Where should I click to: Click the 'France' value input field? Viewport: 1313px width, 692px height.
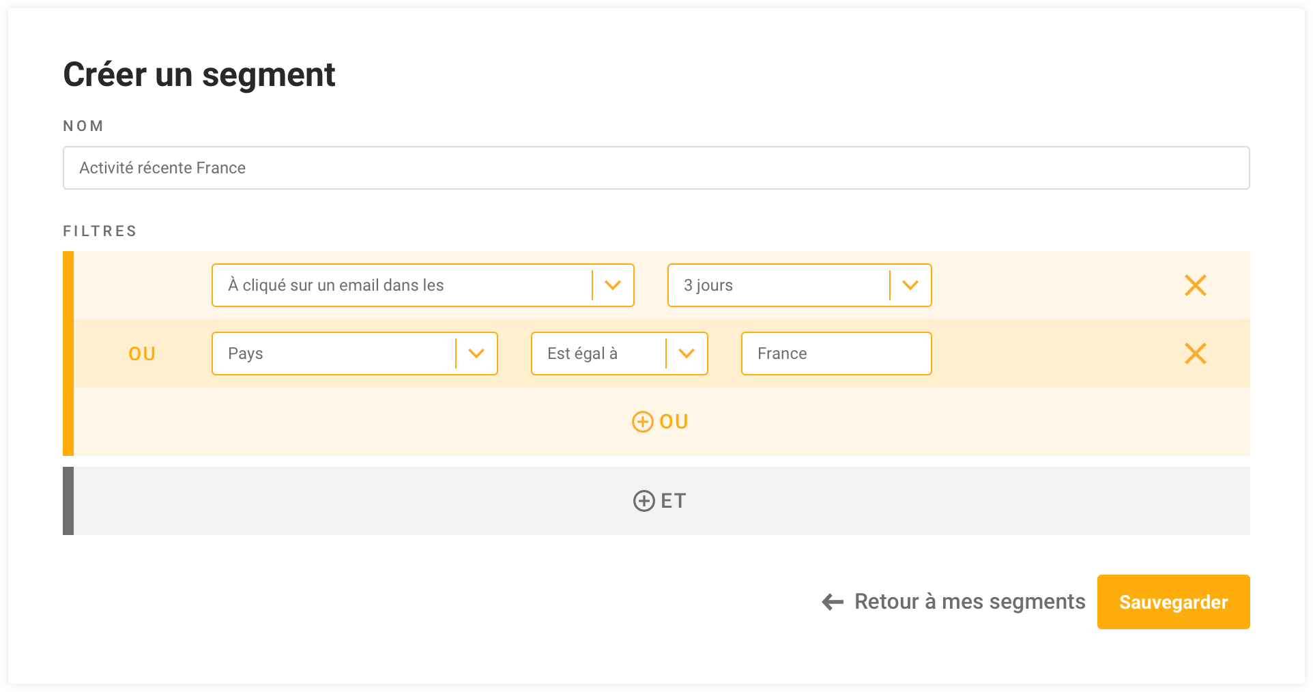point(836,354)
